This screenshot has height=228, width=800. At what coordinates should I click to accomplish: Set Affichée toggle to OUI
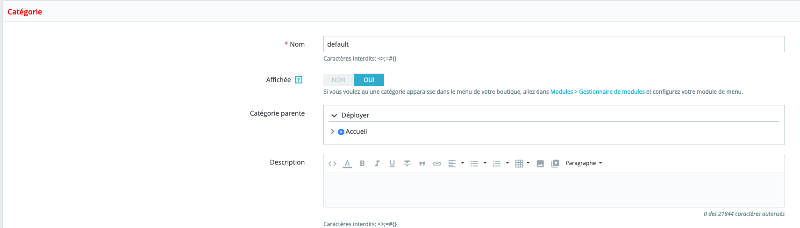pos(369,80)
